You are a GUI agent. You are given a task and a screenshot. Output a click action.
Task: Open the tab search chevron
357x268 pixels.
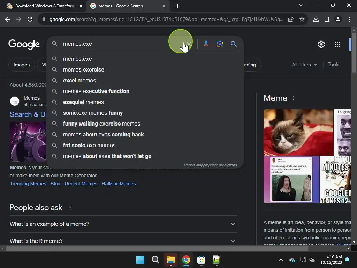point(301,5)
